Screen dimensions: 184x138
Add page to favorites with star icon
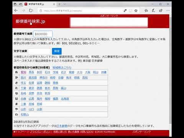tap(136, 11)
